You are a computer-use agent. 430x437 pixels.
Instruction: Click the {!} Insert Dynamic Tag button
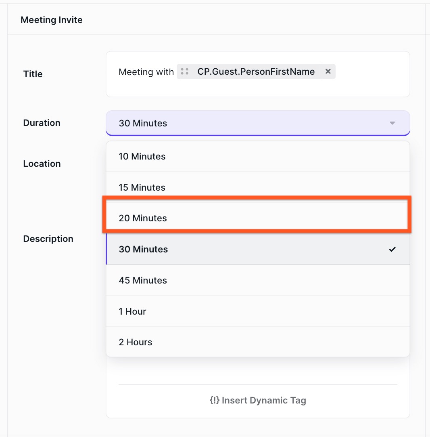click(x=258, y=401)
